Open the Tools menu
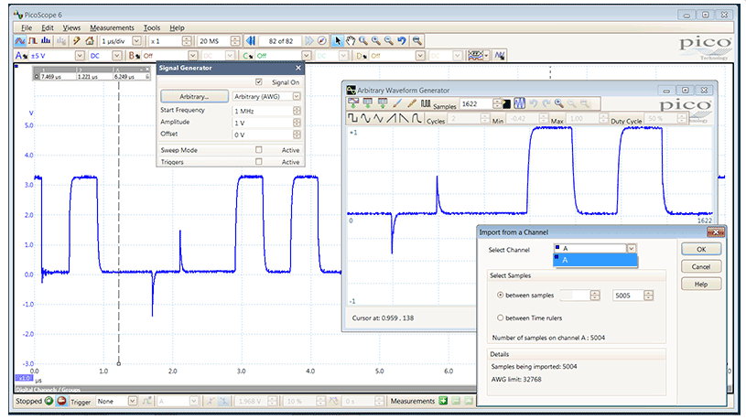Viewport: 746px width, 420px height. coord(152,27)
